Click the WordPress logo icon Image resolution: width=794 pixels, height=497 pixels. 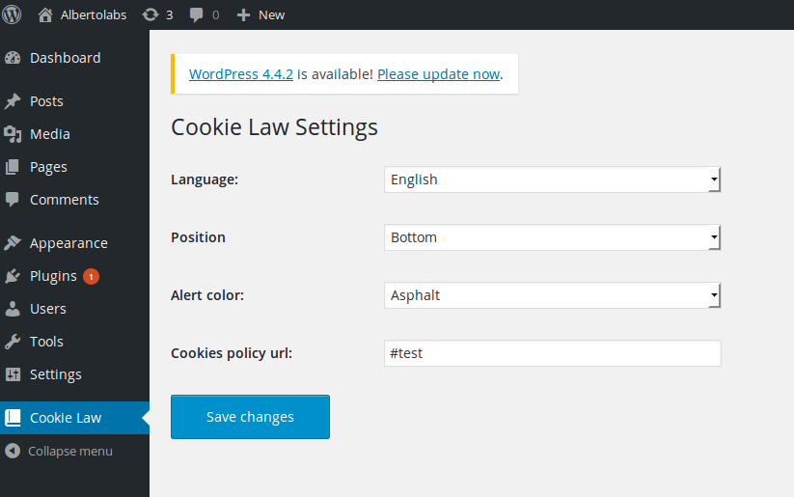click(x=12, y=14)
